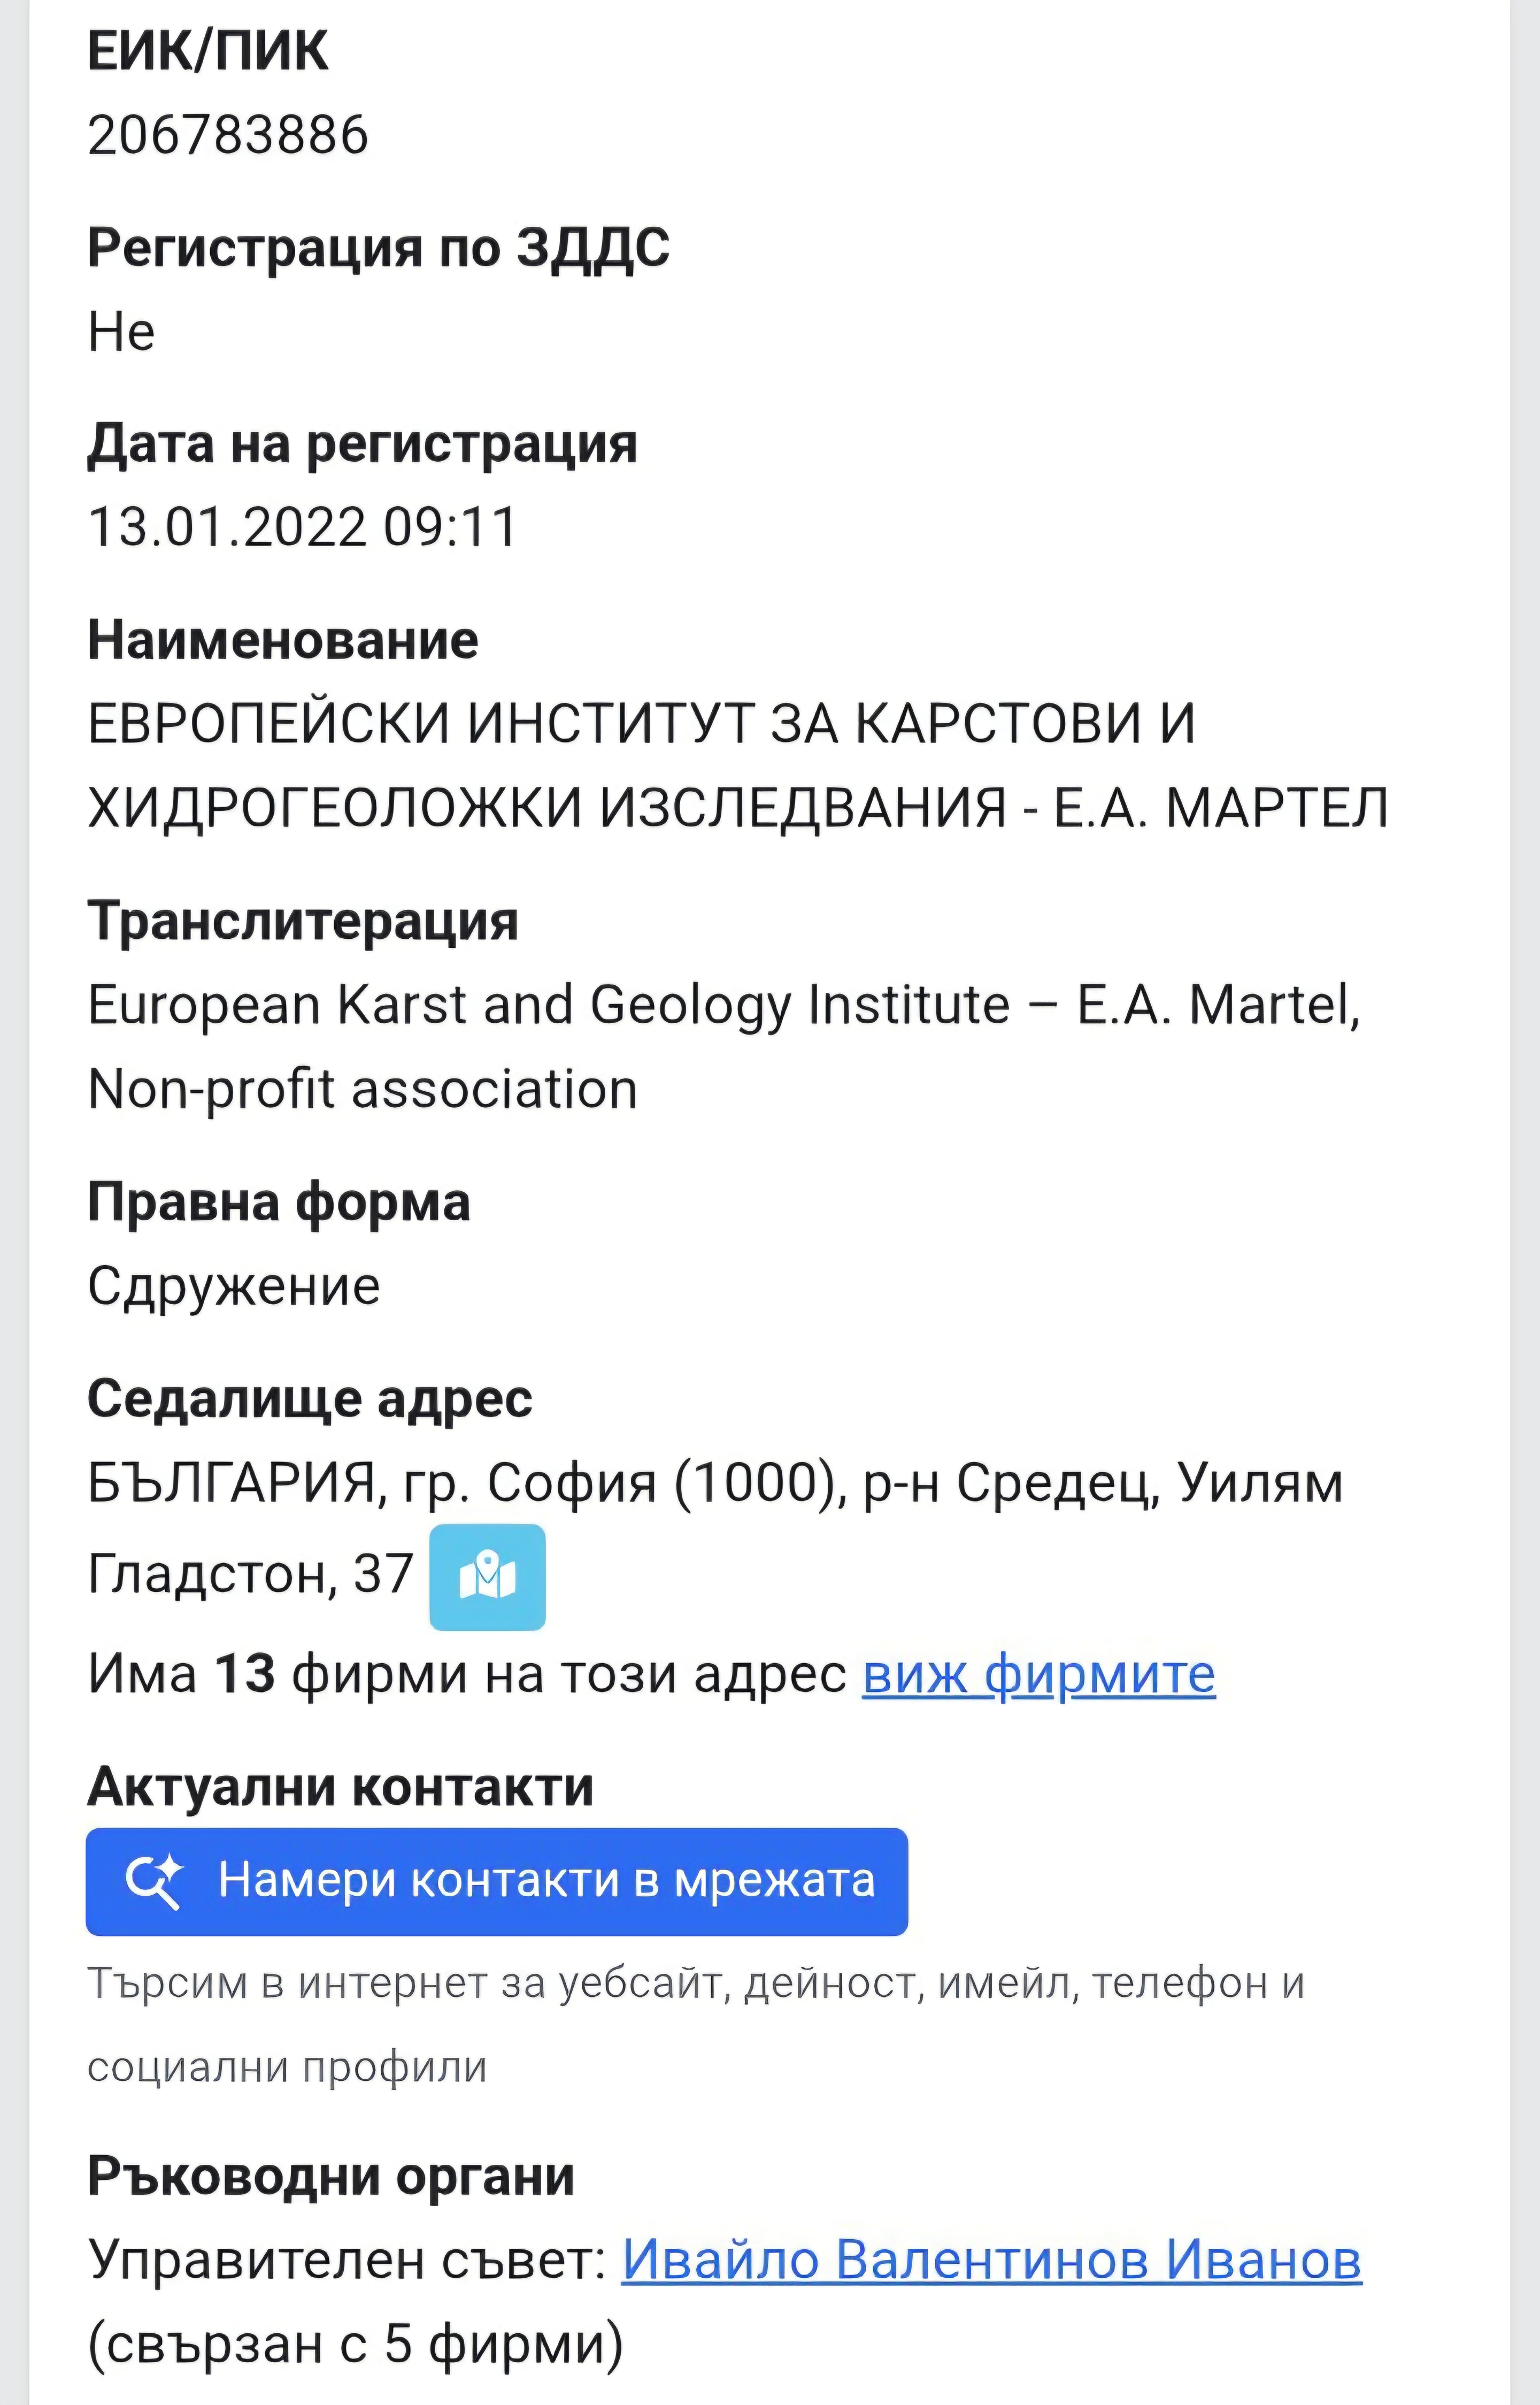
Task: Click the 'Правна форма' heading
Action: click(278, 1201)
